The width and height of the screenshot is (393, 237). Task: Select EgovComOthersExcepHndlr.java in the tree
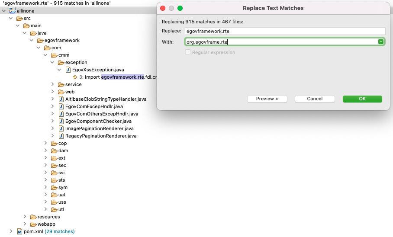pyautogui.click(x=102, y=114)
